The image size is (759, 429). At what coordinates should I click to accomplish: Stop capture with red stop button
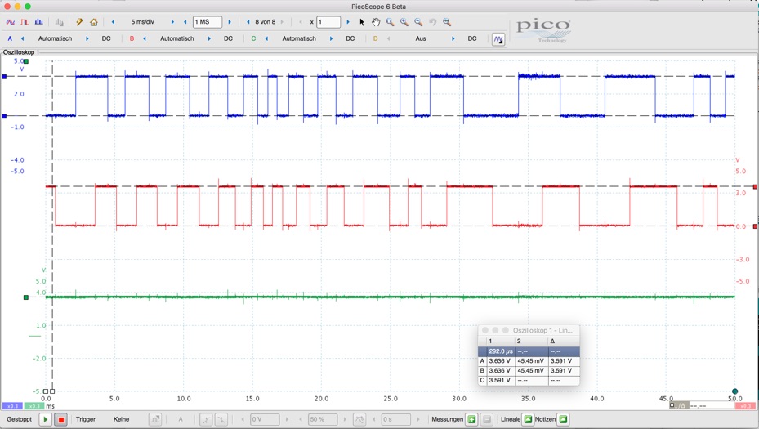click(x=60, y=419)
